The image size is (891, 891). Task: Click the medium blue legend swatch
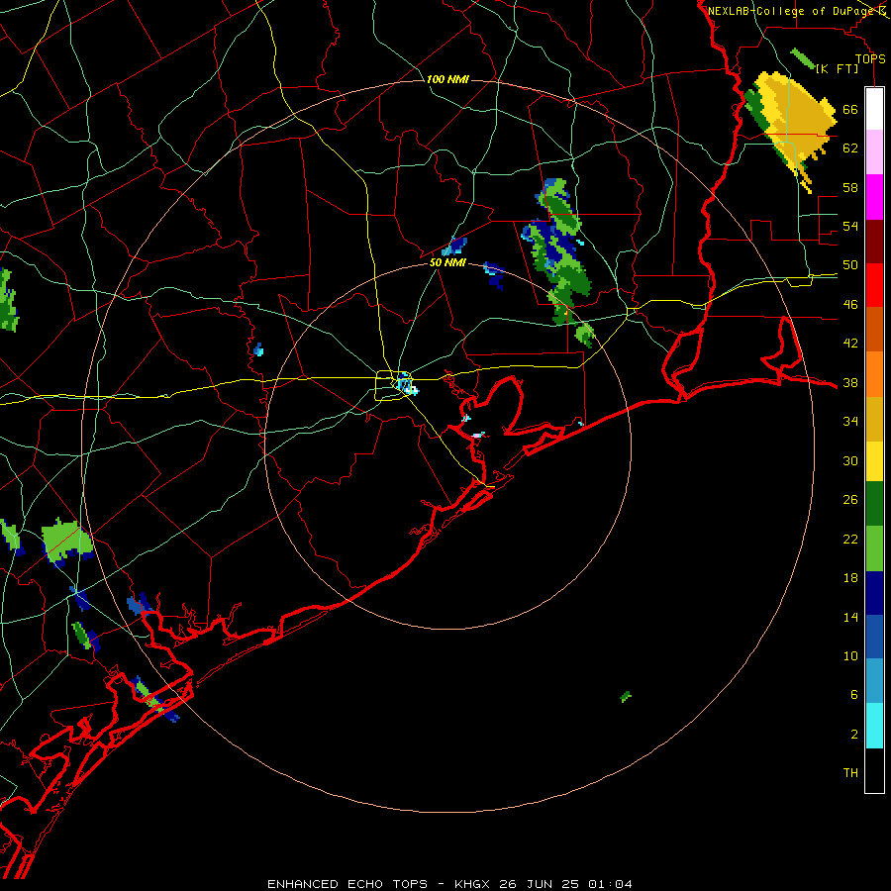874,637
